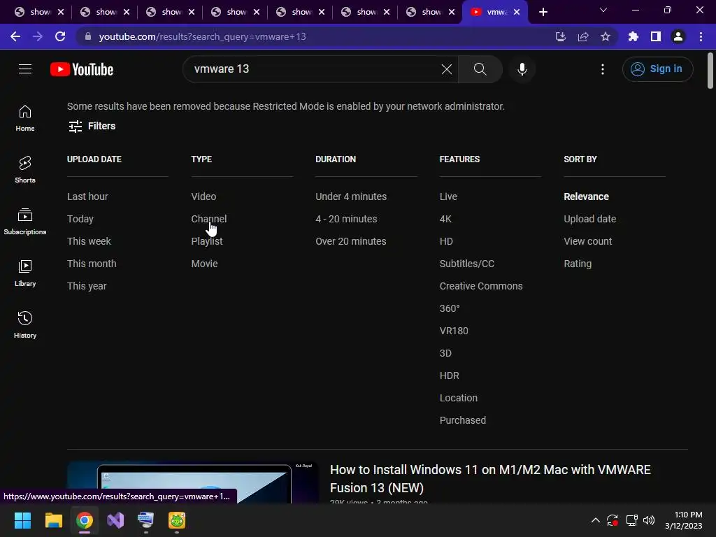
Task: Open the tab search dropdown chevron
Action: coord(603,10)
